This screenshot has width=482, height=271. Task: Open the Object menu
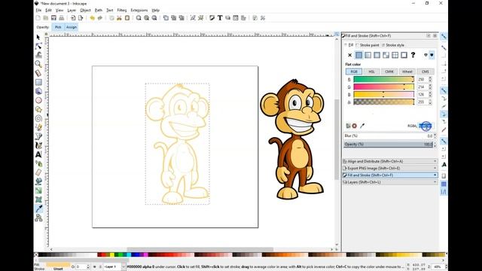(x=85, y=10)
